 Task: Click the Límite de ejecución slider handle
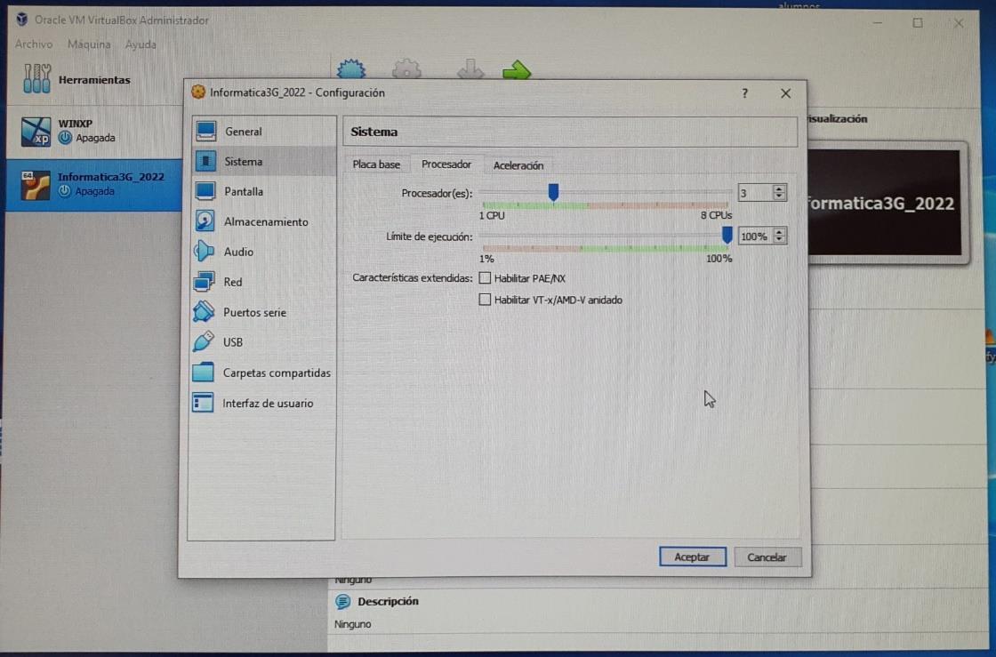point(727,235)
